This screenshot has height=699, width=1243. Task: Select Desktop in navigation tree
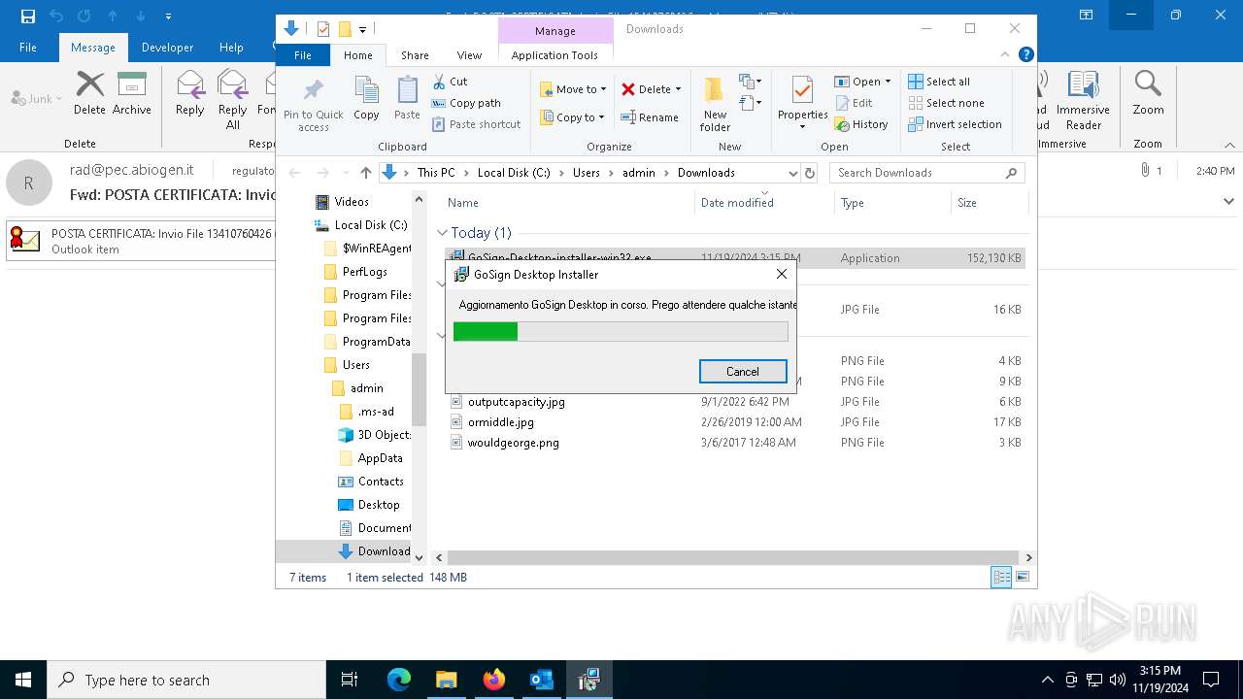pyautogui.click(x=379, y=505)
